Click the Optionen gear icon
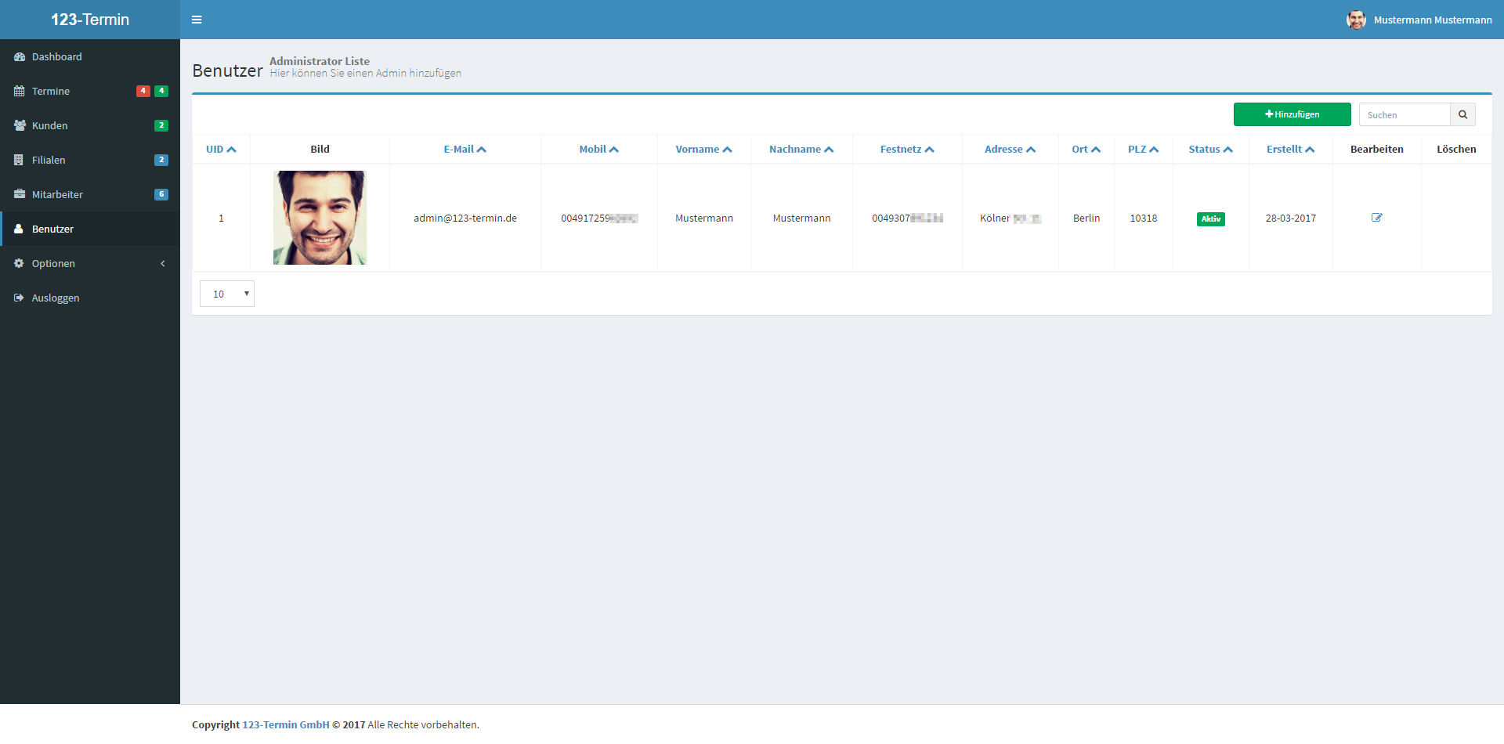This screenshot has width=1504, height=744. coord(20,264)
